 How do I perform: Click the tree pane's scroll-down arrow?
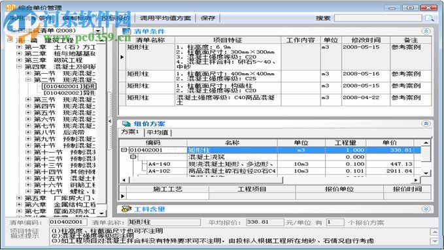coord(101,213)
